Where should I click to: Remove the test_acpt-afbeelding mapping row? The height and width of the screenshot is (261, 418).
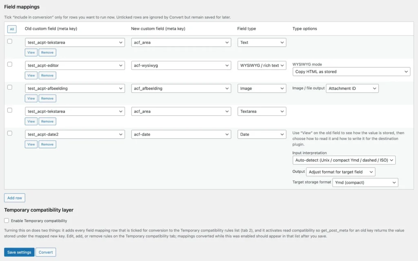click(47, 99)
